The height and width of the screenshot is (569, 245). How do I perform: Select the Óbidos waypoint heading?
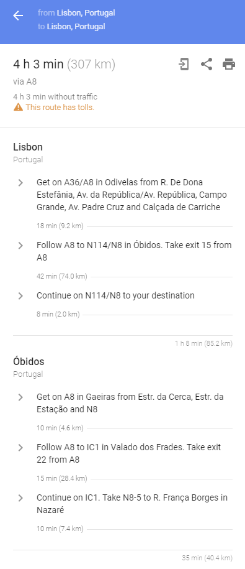click(29, 361)
